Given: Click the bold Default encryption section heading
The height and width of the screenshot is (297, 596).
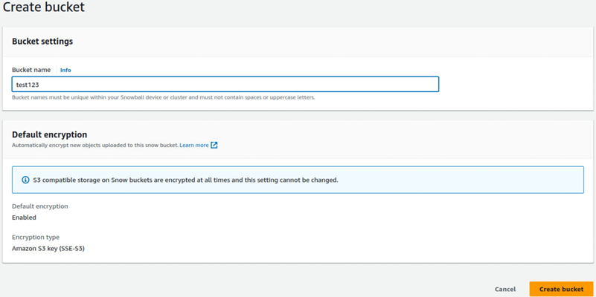Looking at the screenshot, I should (x=50, y=134).
